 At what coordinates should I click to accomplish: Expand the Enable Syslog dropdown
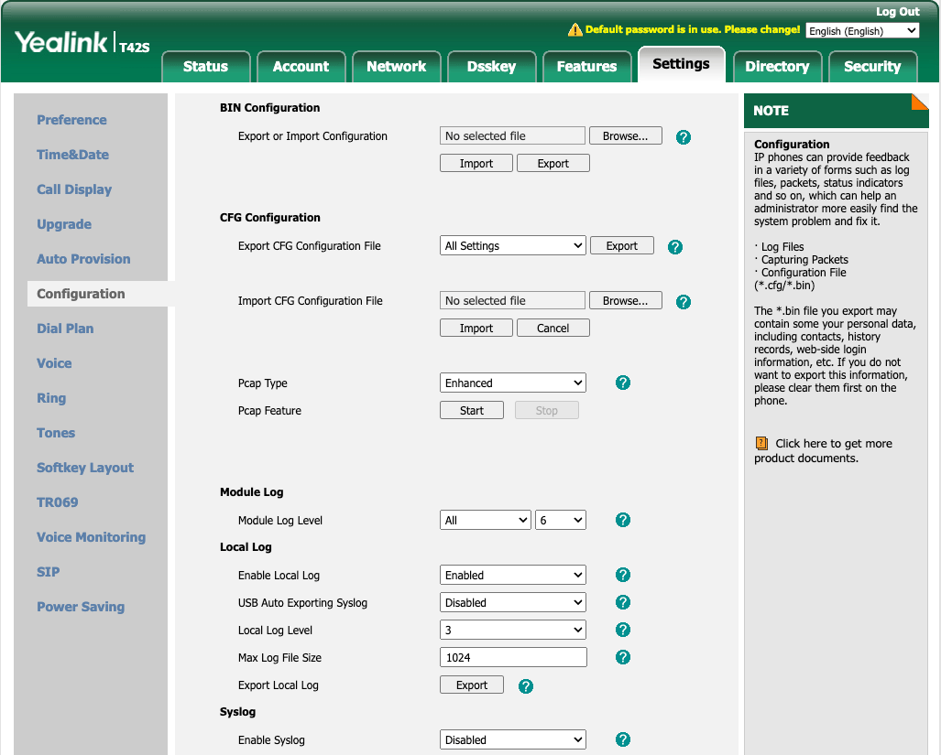[x=513, y=740]
